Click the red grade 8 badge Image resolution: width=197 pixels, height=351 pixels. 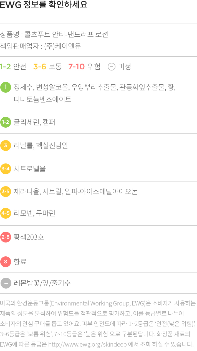6,261
